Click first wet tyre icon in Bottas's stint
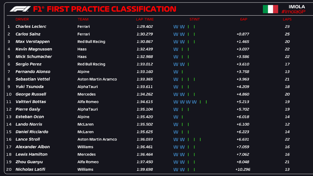Viewport: 313px width, 176px height. 176,102
